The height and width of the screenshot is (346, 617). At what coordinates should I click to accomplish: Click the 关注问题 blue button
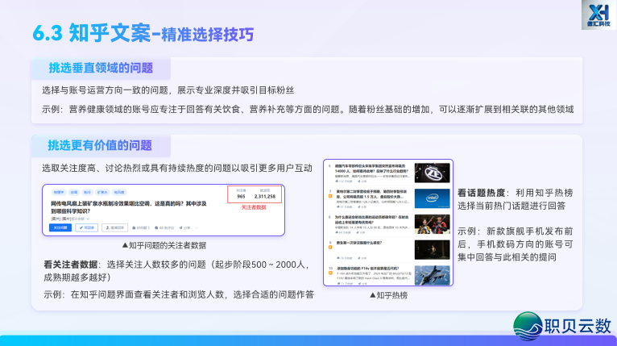click(x=60, y=227)
